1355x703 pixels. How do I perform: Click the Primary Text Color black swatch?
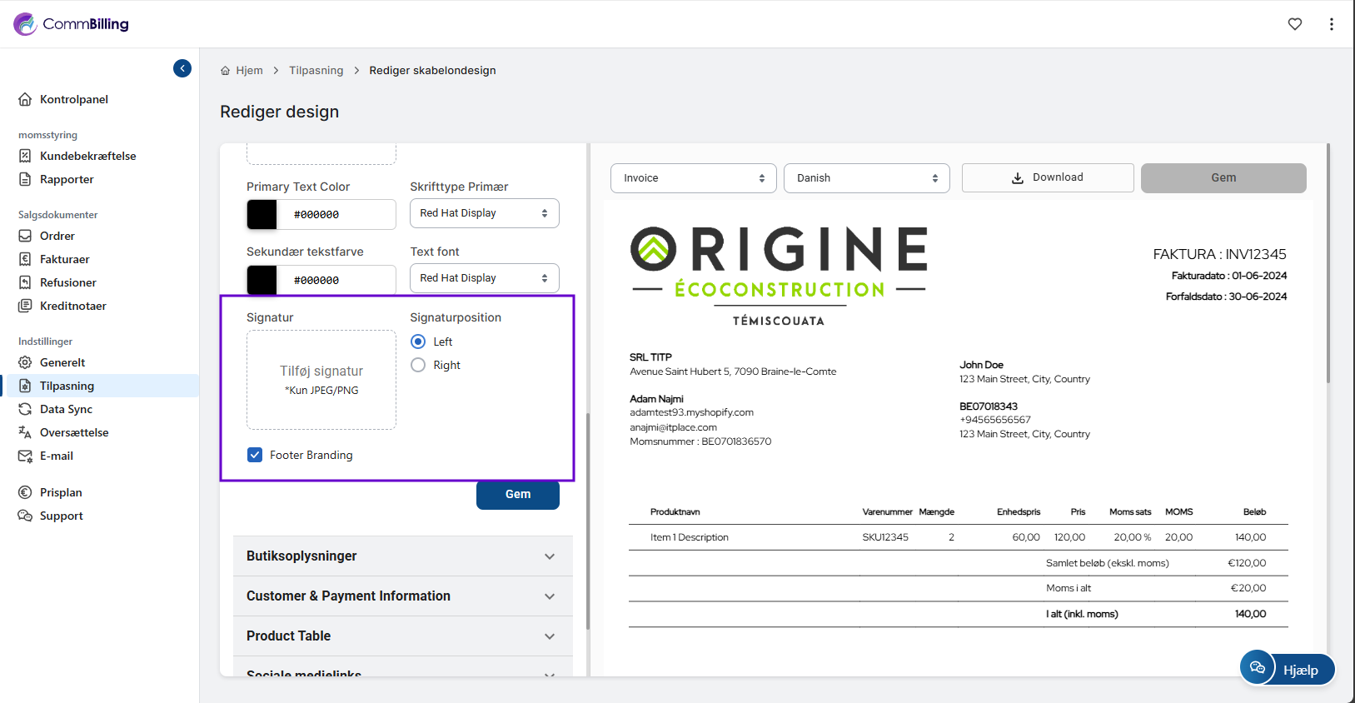[262, 215]
